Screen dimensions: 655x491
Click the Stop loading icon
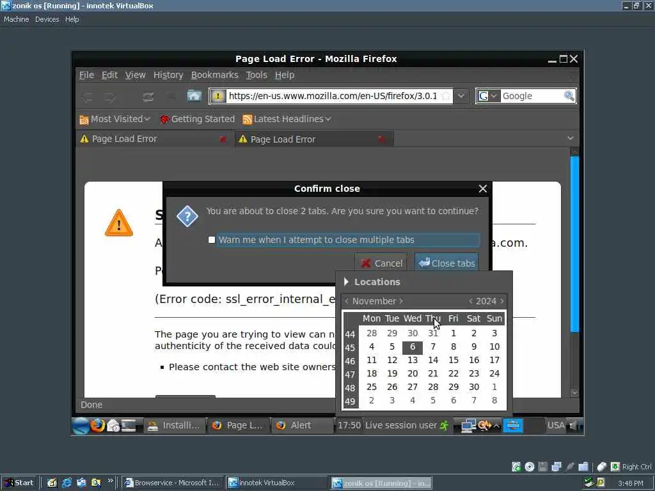click(171, 97)
